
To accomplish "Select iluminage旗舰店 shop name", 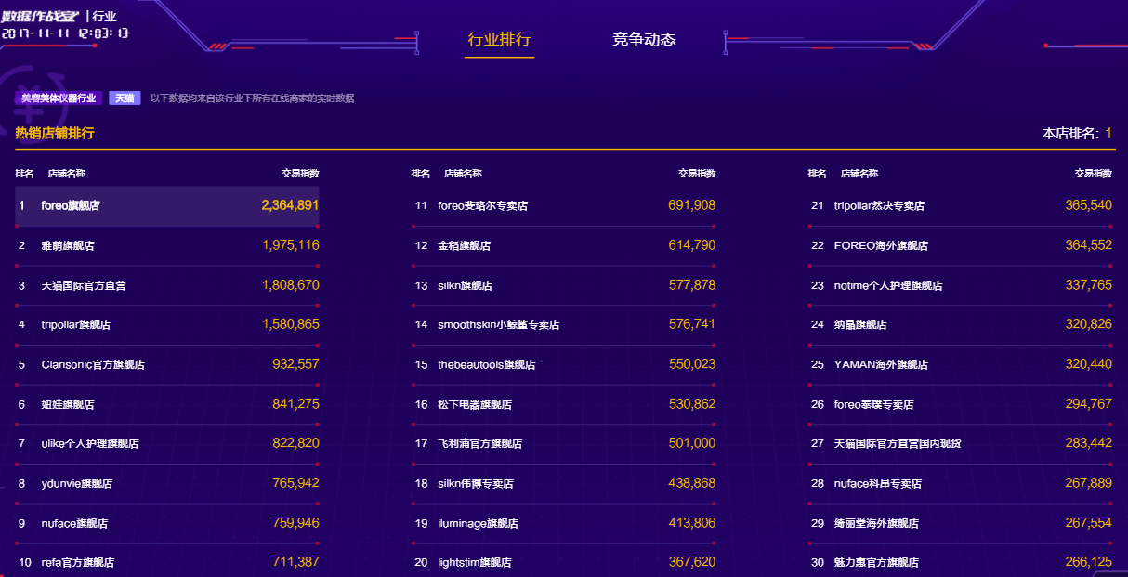I will click(x=480, y=524).
